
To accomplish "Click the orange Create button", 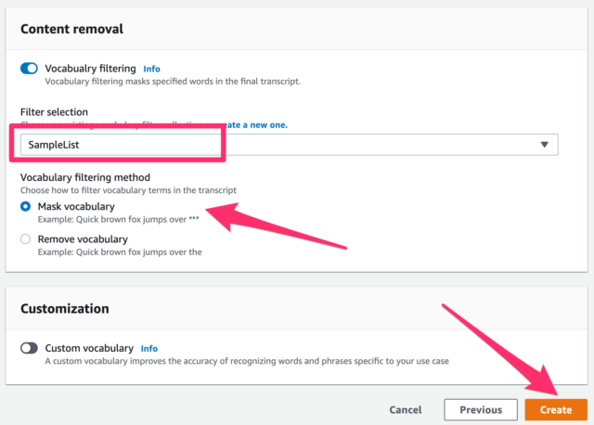I will pos(556,410).
